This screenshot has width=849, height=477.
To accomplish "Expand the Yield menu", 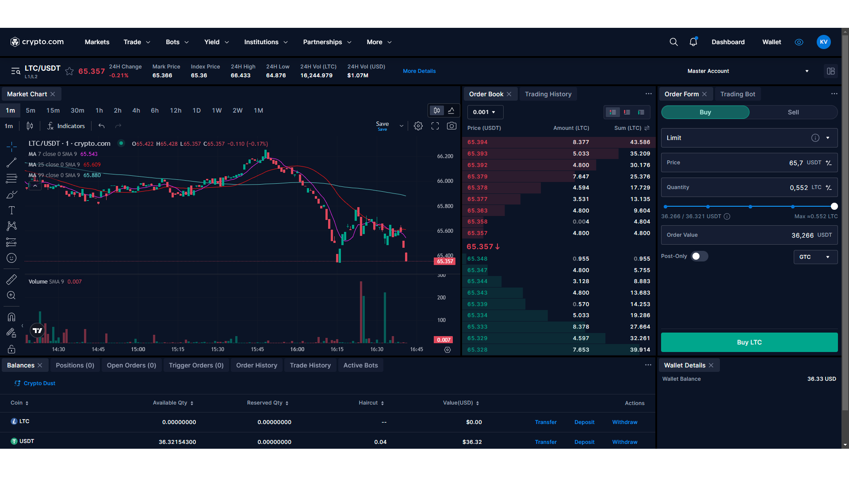I will (x=216, y=42).
